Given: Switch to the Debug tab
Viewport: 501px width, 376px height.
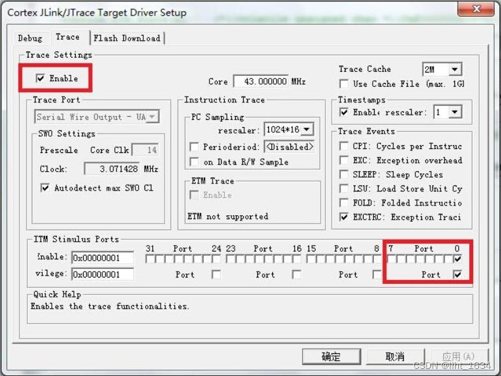Looking at the screenshot, I should point(30,38).
